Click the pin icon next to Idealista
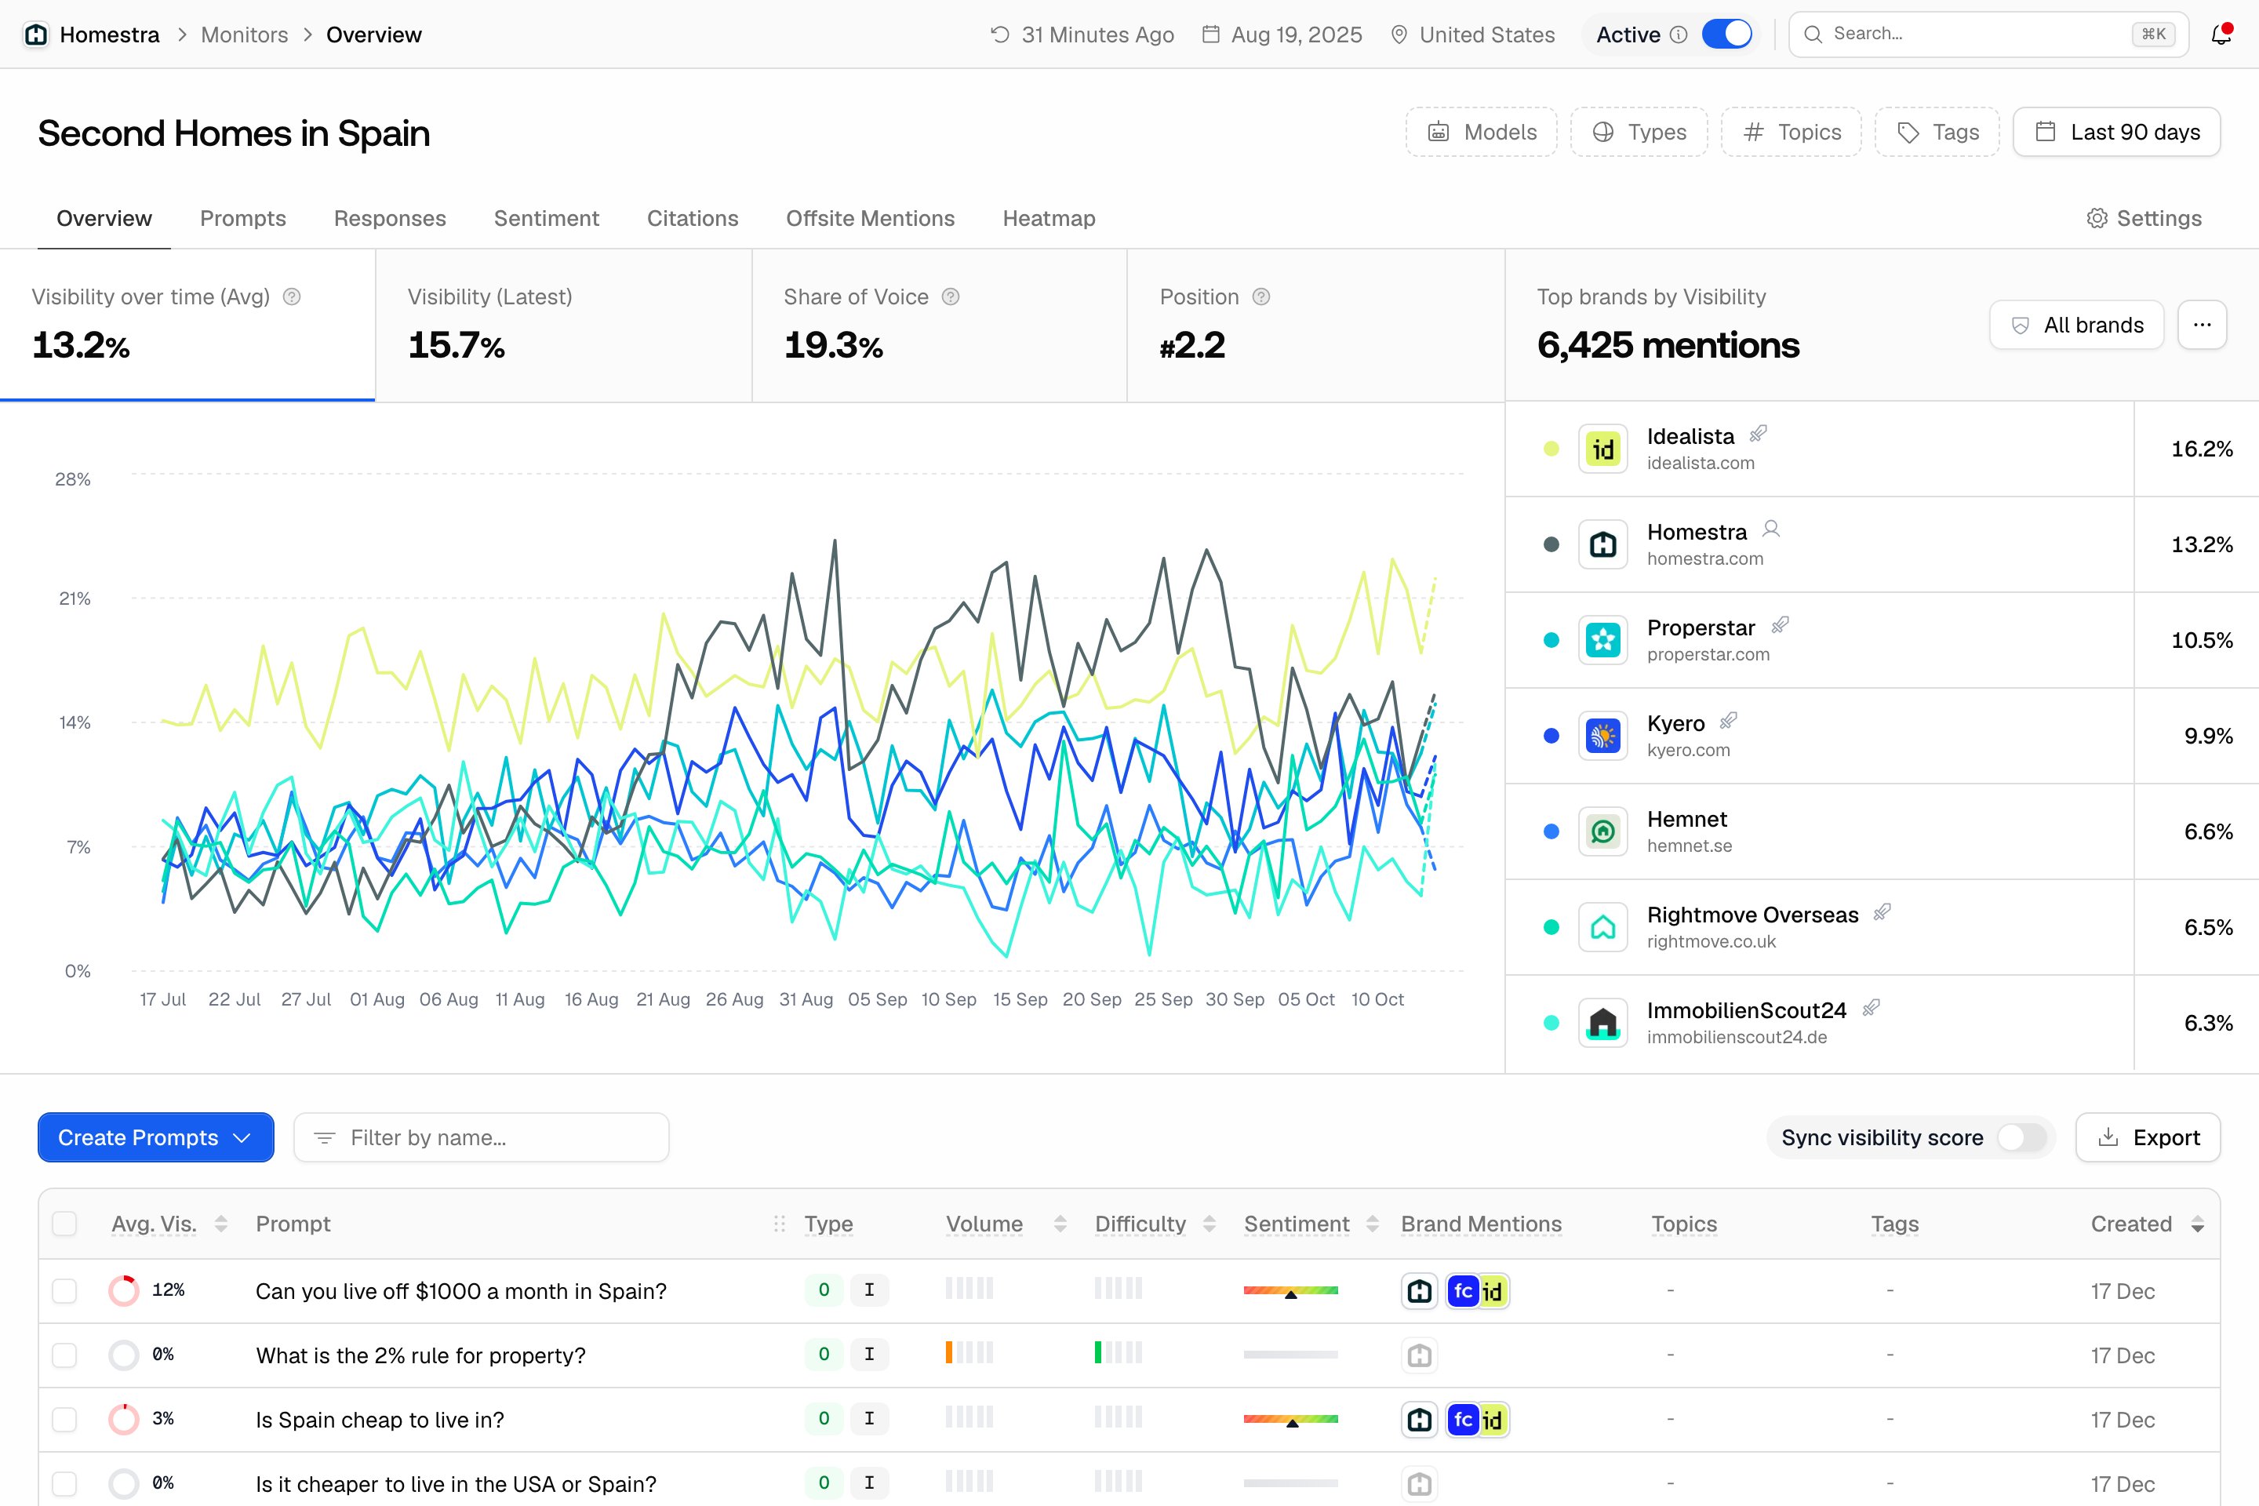The width and height of the screenshot is (2259, 1506). (x=1758, y=434)
